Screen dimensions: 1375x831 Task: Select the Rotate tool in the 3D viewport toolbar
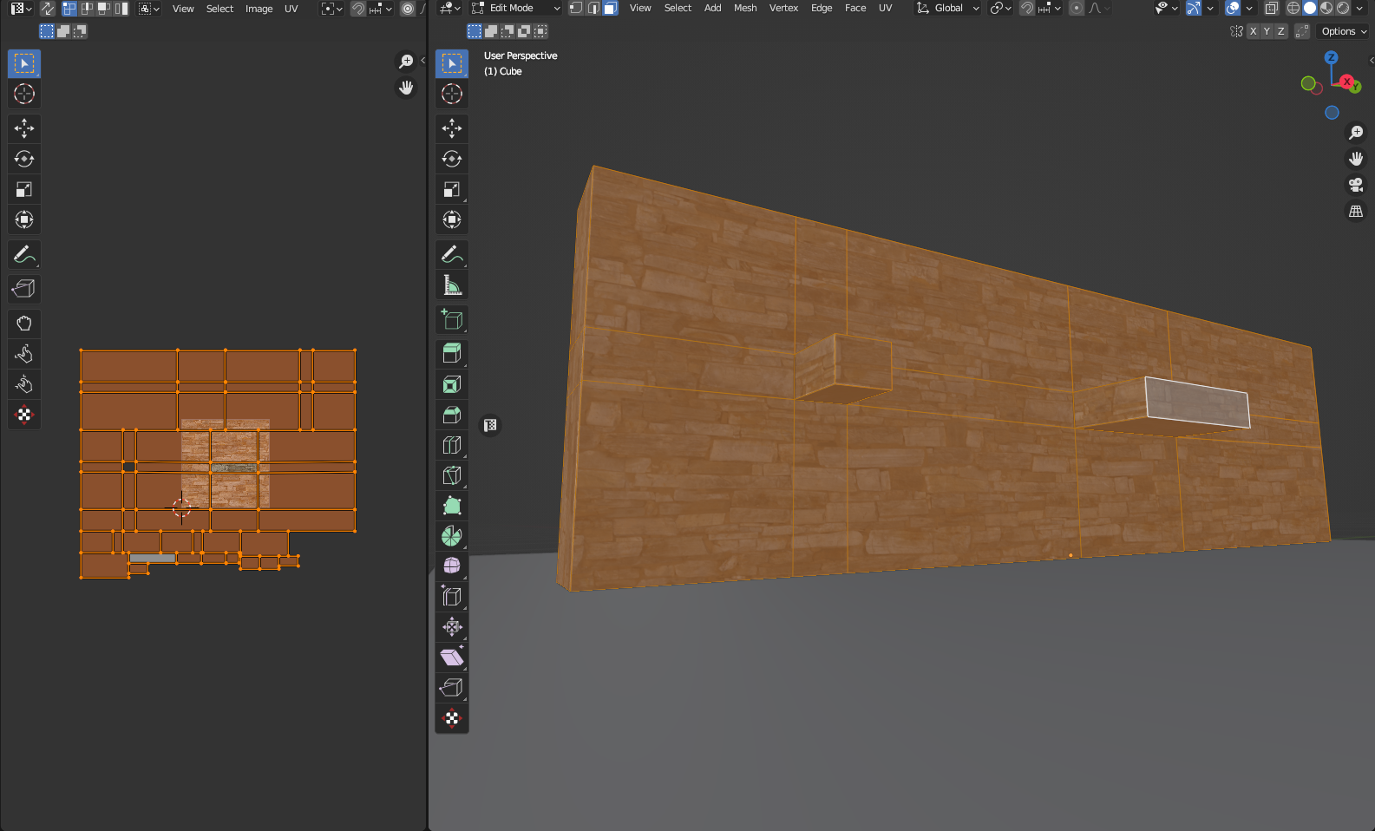pos(452,159)
